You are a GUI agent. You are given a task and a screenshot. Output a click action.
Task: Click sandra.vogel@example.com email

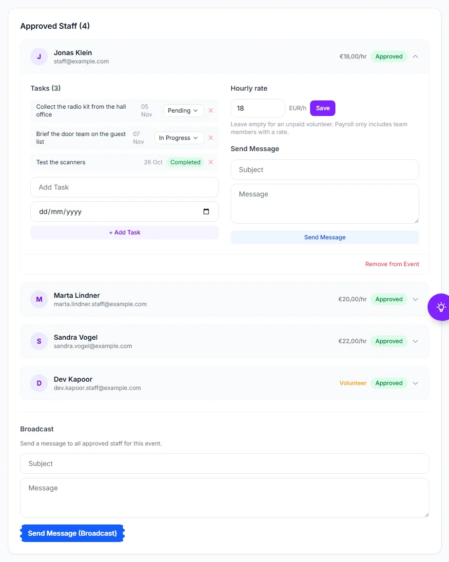coord(93,346)
